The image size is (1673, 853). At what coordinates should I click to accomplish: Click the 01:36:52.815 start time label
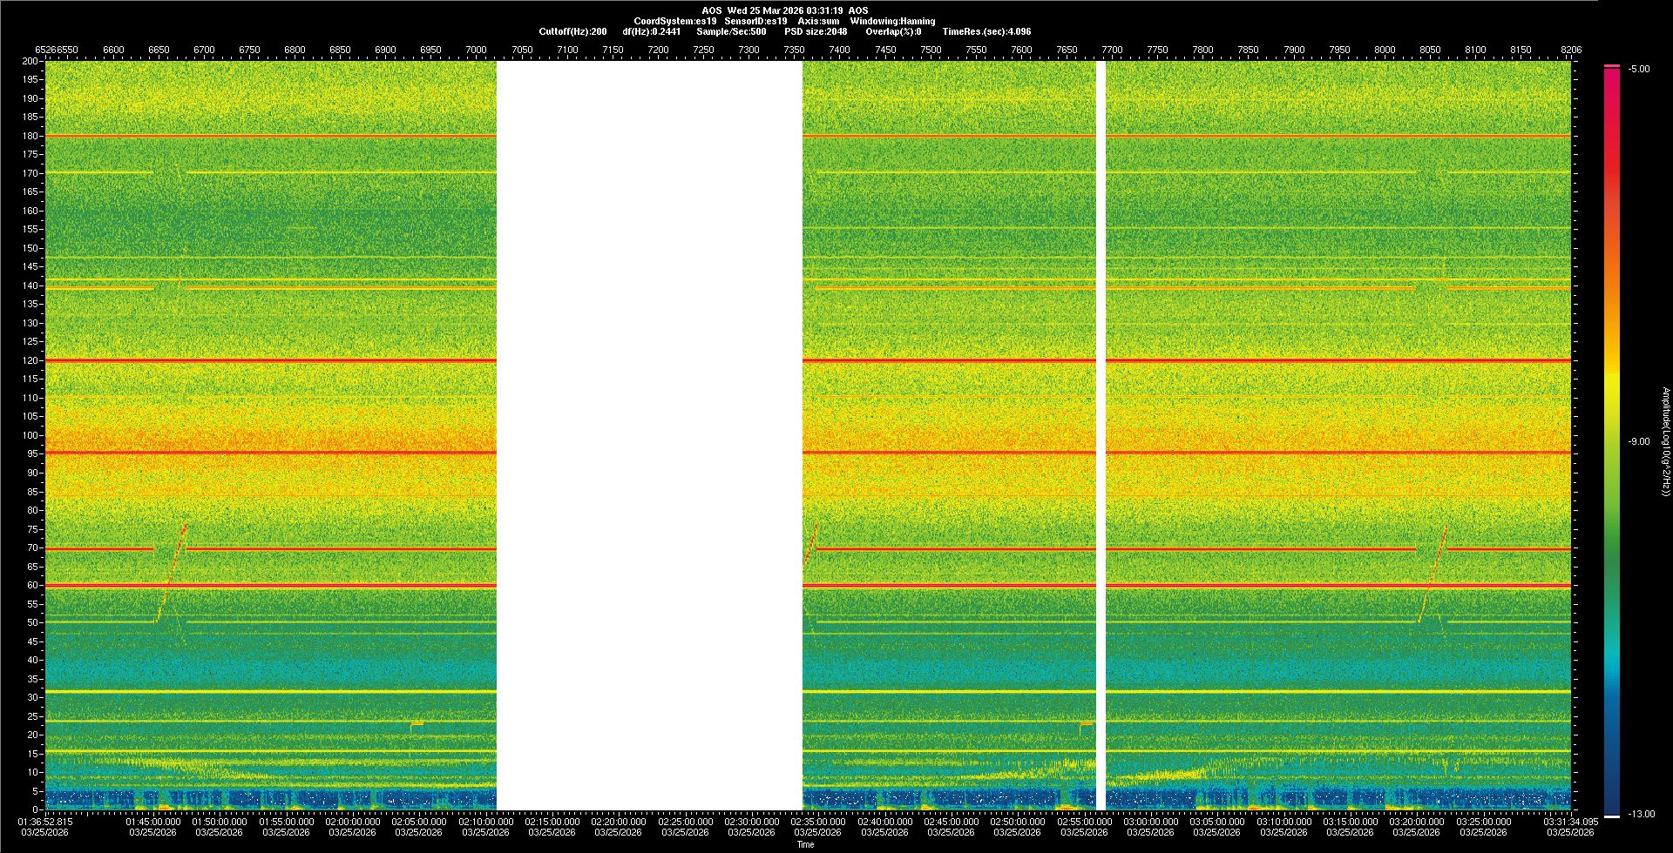click(45, 822)
